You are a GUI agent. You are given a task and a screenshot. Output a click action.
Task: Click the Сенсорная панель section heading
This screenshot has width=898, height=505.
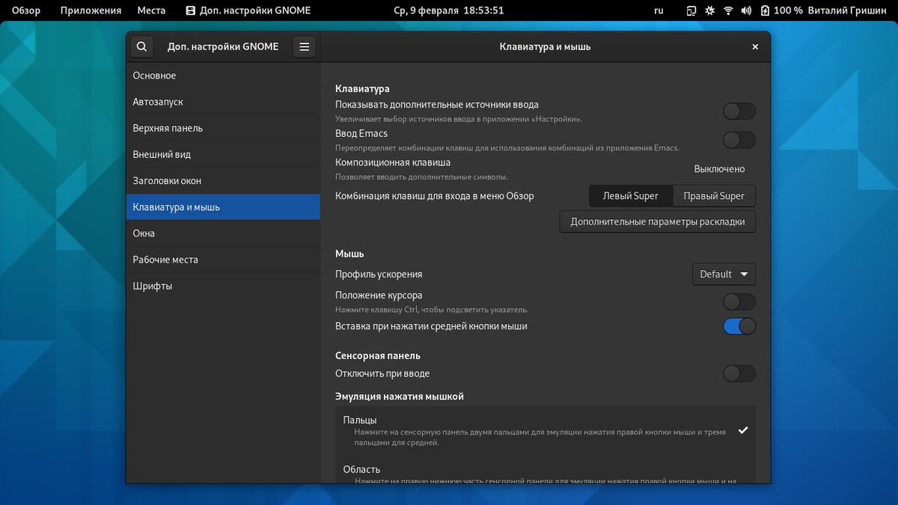378,355
